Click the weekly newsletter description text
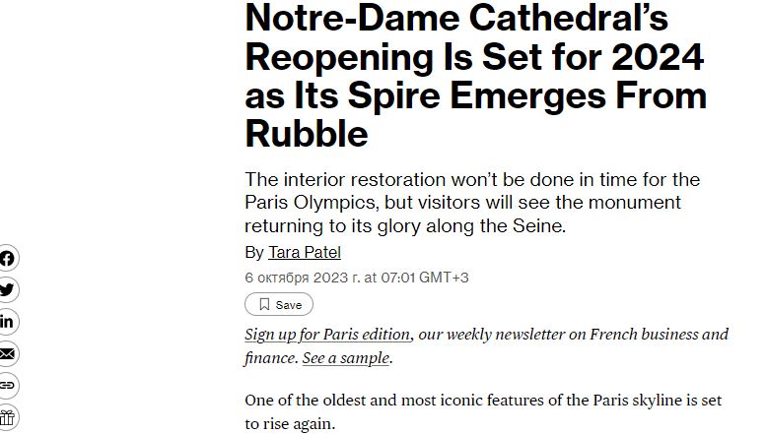Viewport: 766px width, 434px height. [573, 334]
